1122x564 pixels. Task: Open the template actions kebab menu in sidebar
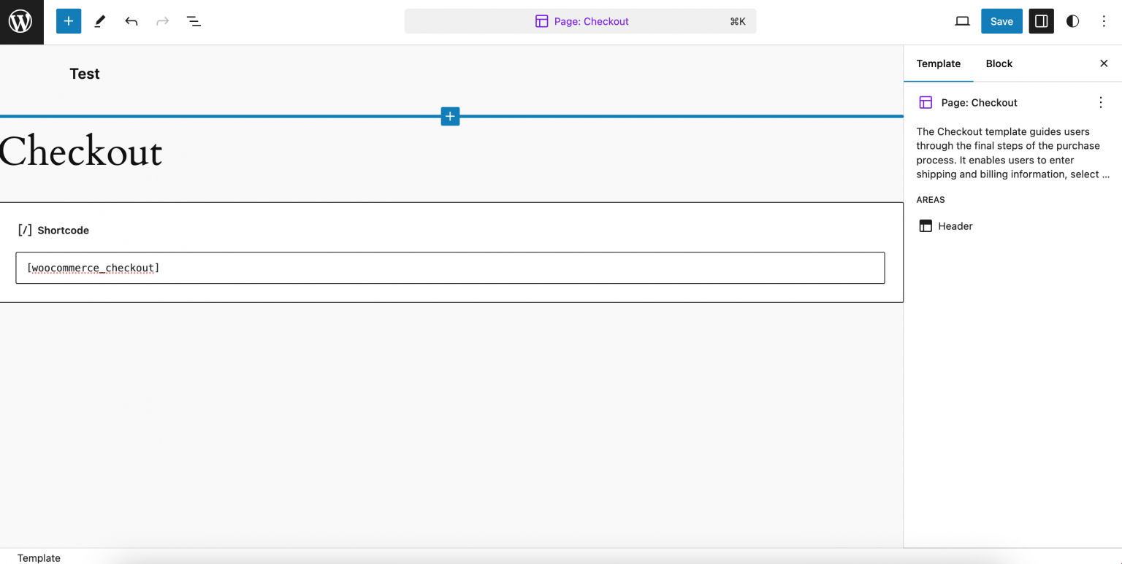[1101, 102]
